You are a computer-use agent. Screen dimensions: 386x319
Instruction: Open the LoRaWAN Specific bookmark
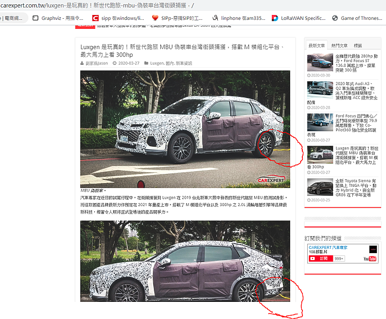(299, 18)
